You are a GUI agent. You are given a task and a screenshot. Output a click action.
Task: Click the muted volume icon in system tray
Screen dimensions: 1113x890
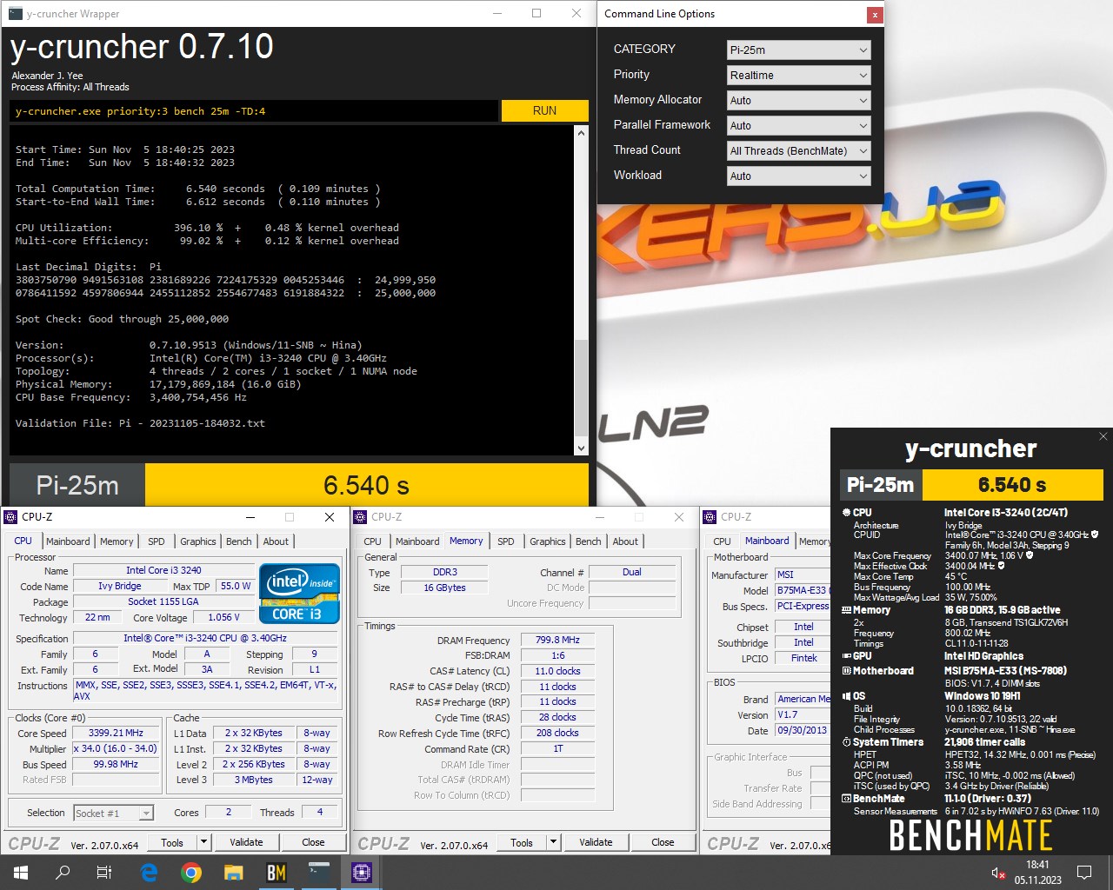click(x=998, y=873)
